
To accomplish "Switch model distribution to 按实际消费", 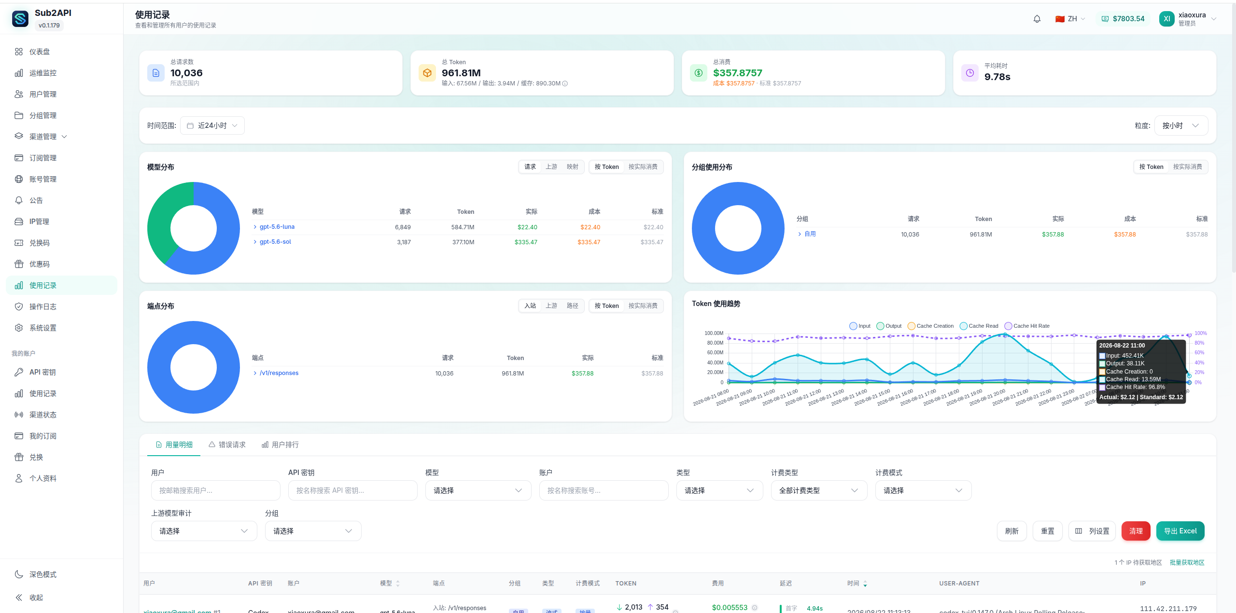I will point(643,167).
